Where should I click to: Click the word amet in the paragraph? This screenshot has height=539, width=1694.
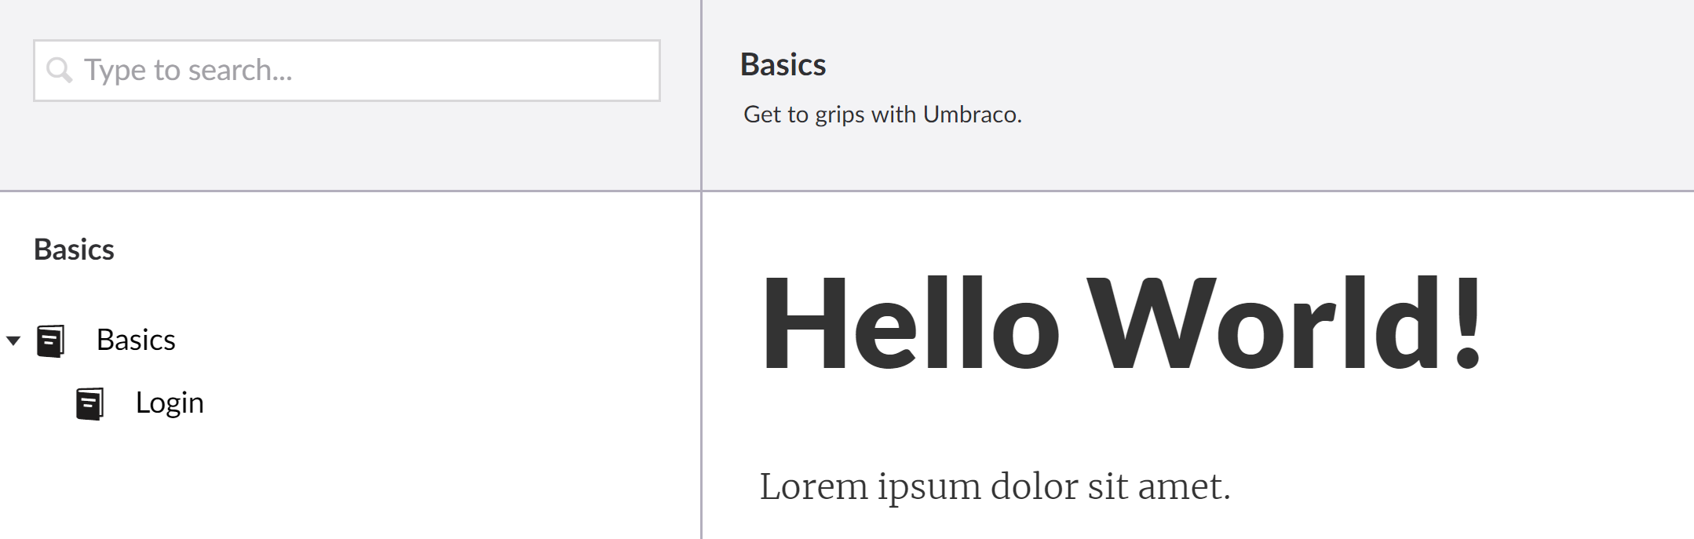pyautogui.click(x=1184, y=488)
